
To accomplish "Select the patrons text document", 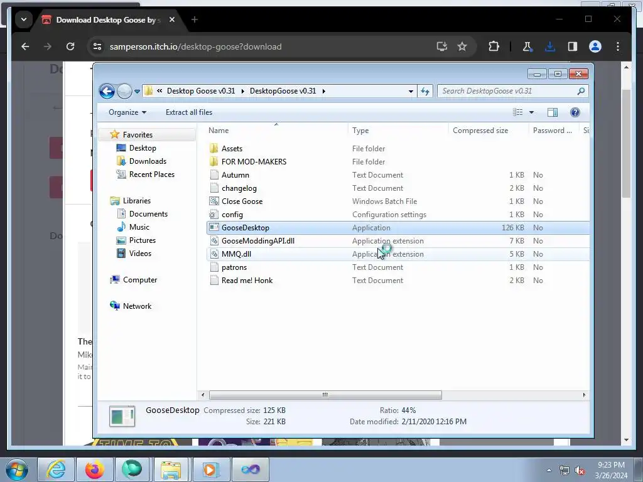I will pyautogui.click(x=234, y=267).
